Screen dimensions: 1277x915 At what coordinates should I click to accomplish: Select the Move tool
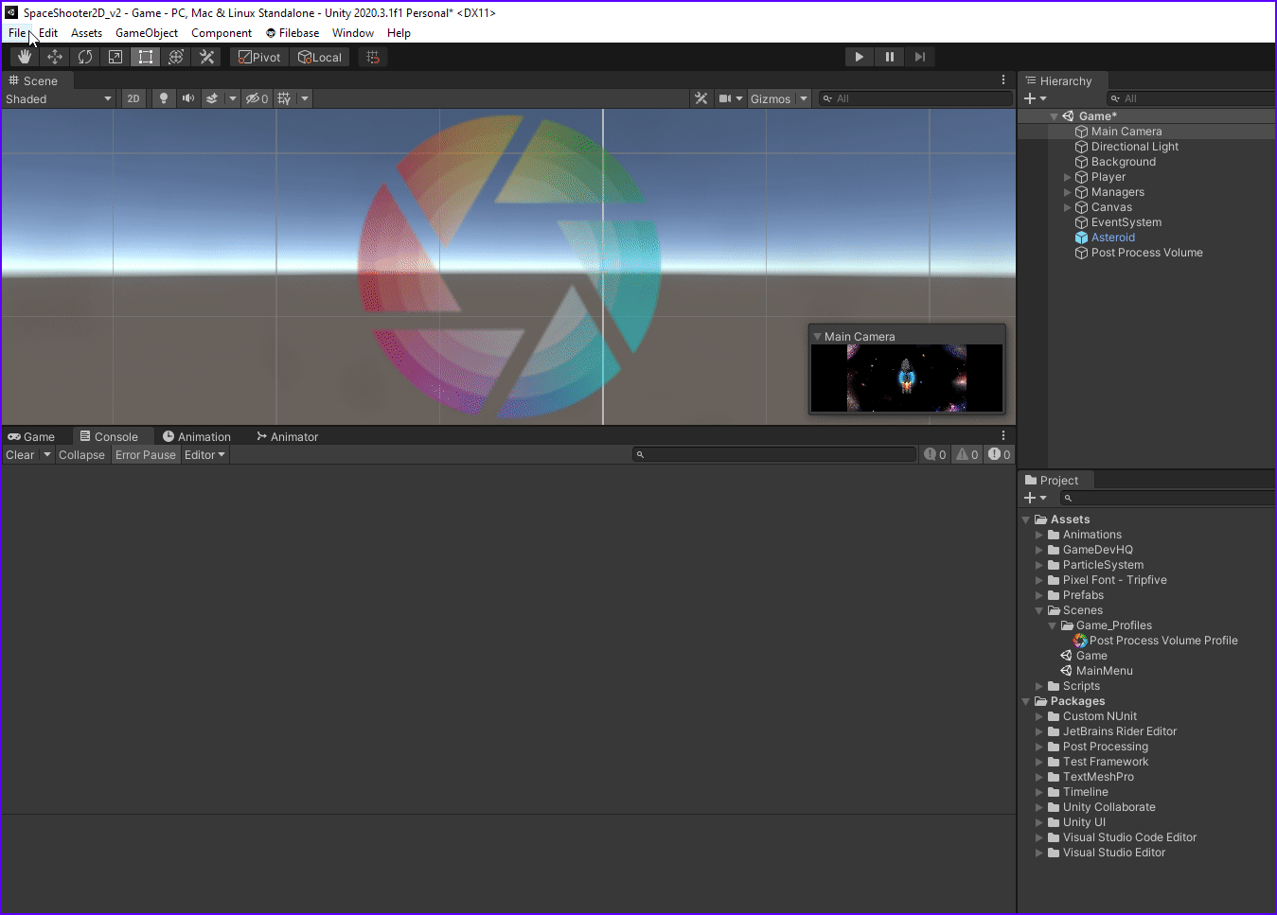[x=55, y=57]
